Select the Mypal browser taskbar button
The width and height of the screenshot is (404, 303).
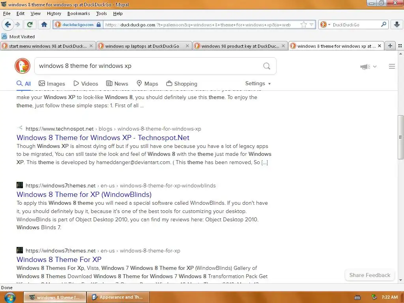[55, 297]
